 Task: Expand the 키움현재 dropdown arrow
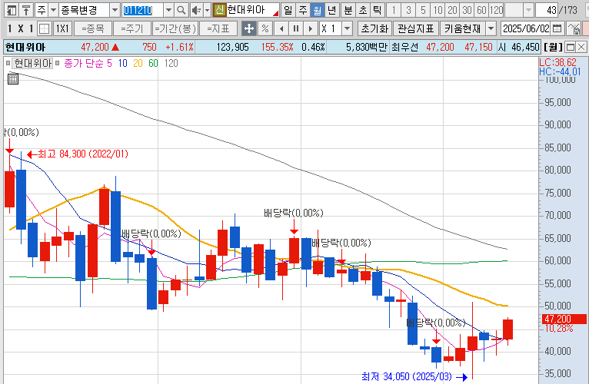[x=491, y=28]
